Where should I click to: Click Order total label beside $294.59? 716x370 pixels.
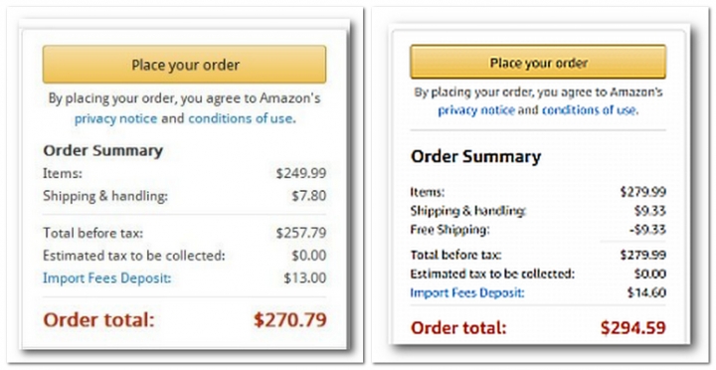[x=458, y=328]
